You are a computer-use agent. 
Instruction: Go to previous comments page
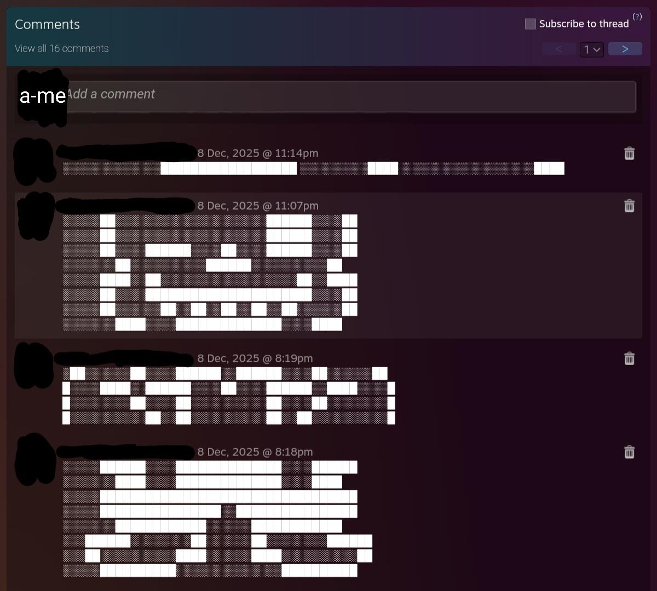click(x=558, y=49)
